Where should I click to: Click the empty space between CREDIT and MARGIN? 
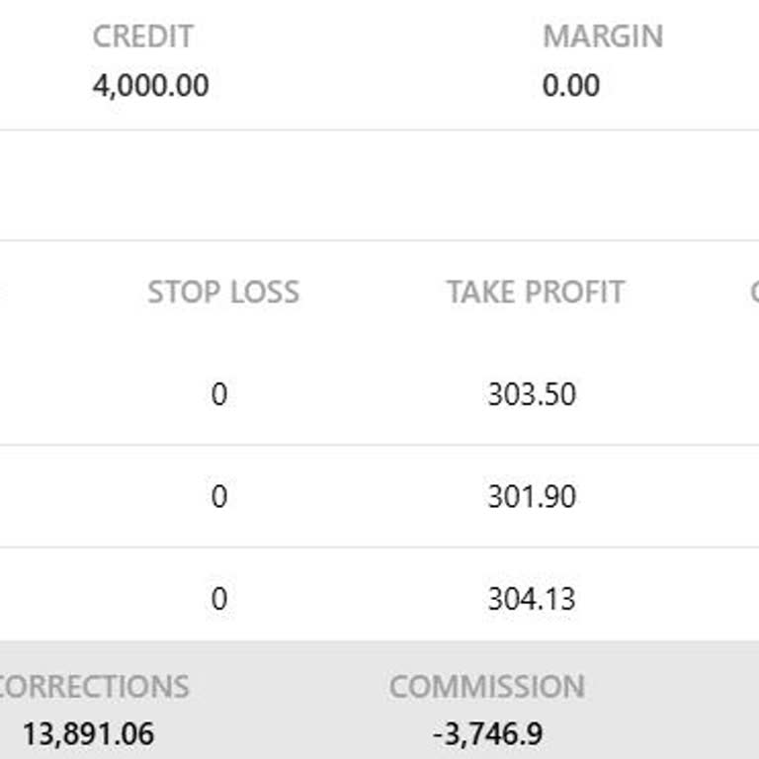point(376,61)
